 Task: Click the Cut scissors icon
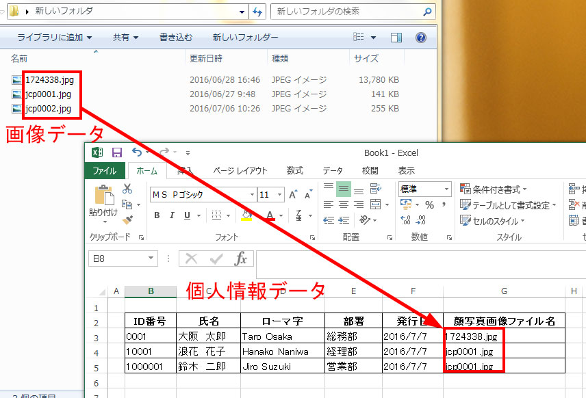coord(127,189)
